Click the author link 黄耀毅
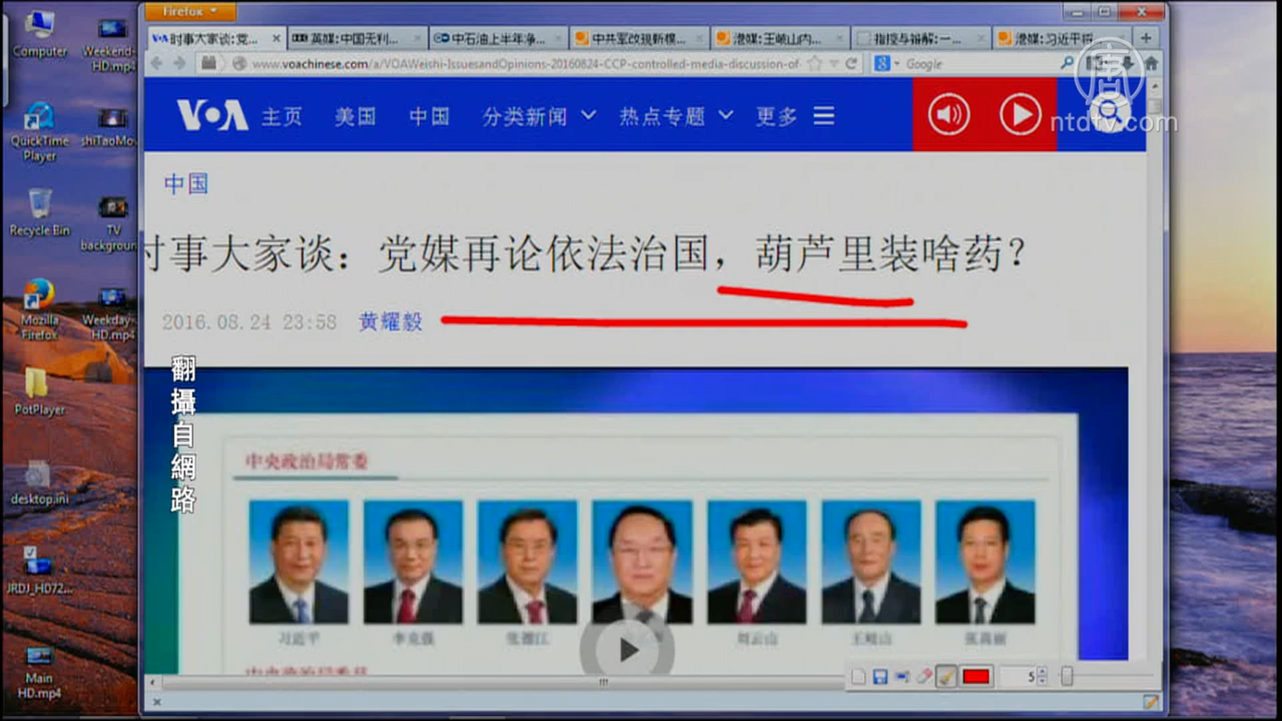Viewport: 1282px width, 721px height. pos(390,322)
